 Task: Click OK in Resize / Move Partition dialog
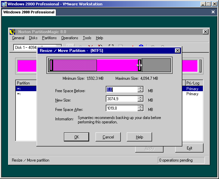pos(76,137)
